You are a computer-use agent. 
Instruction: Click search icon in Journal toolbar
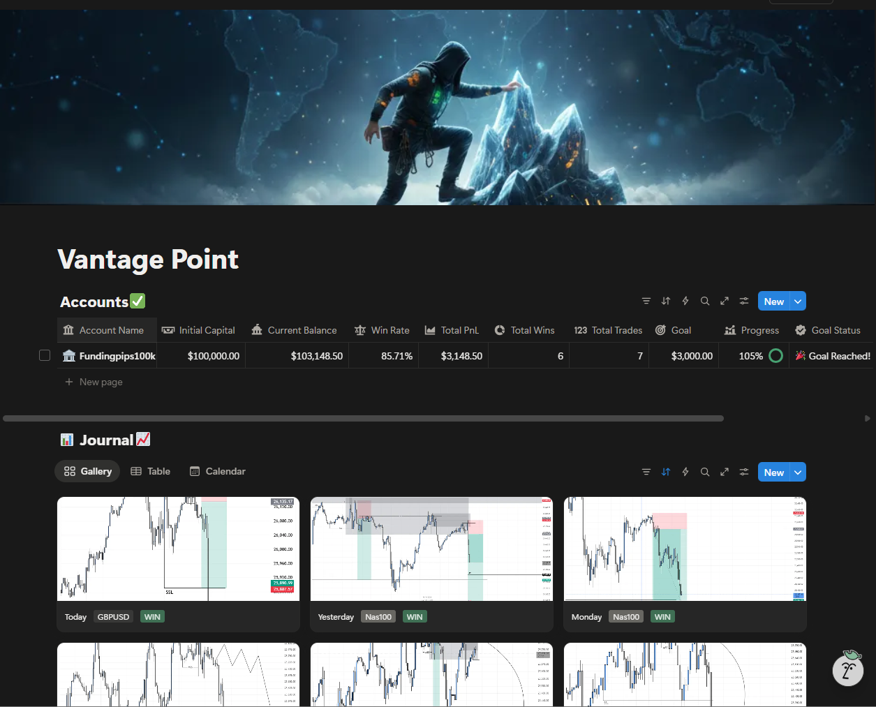click(705, 472)
